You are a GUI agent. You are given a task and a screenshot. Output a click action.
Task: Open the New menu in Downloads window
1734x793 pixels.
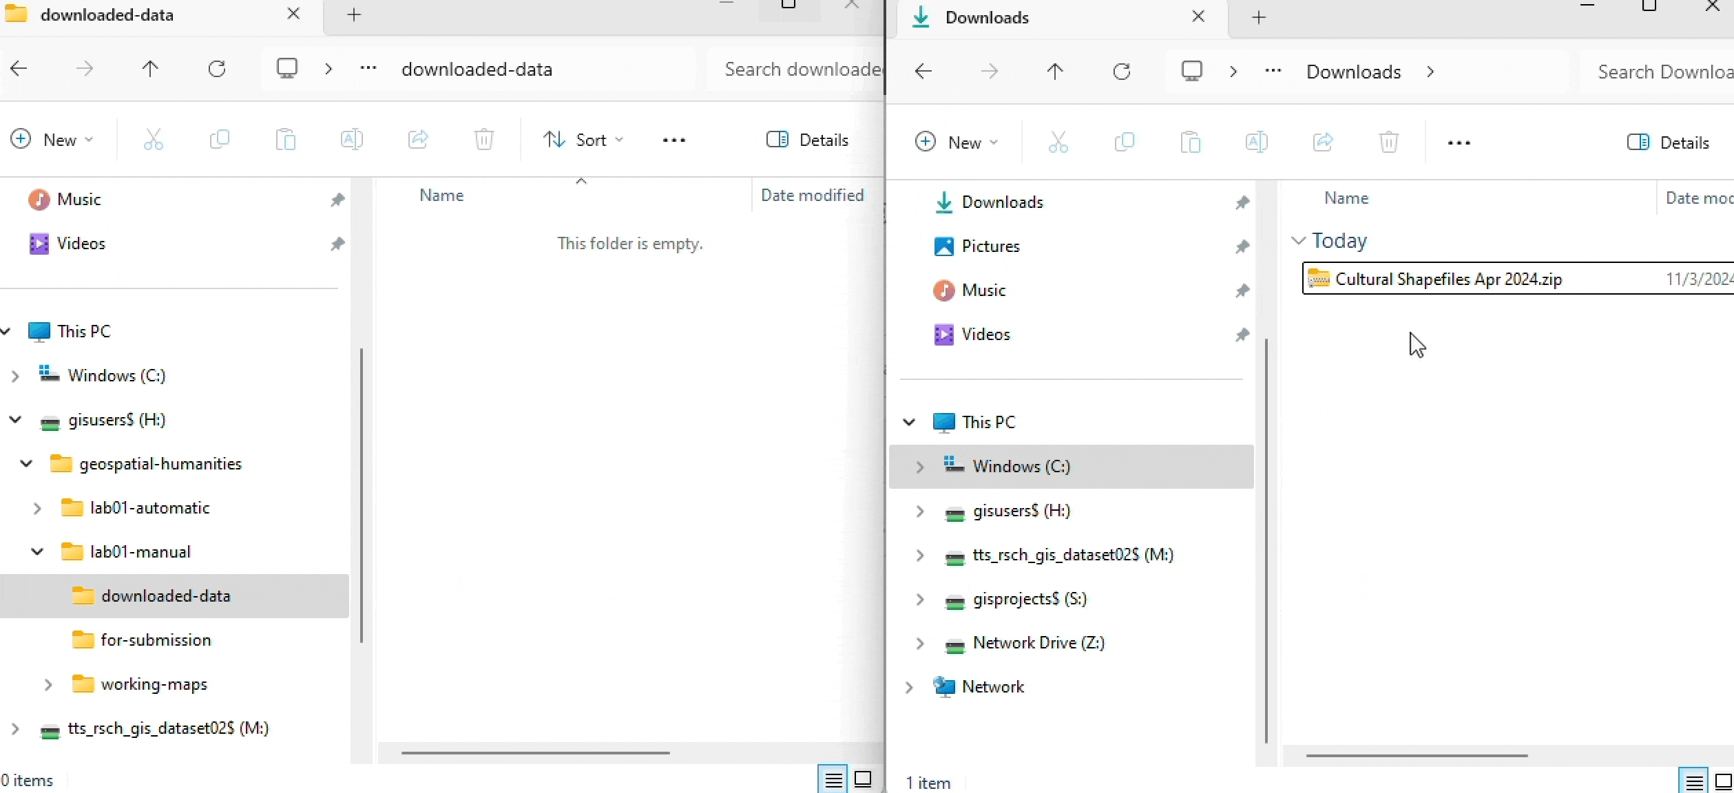(956, 142)
